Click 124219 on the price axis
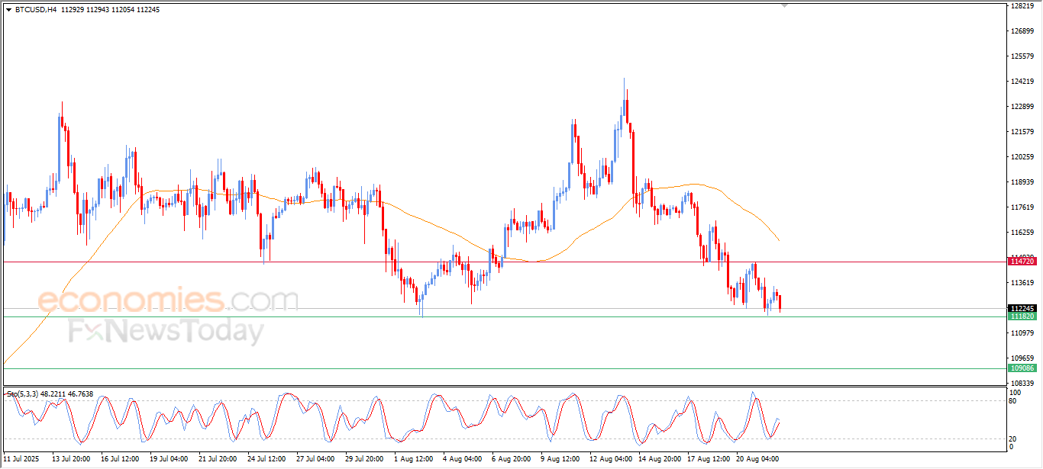Screen dimensions: 1043x469 pos(1022,82)
